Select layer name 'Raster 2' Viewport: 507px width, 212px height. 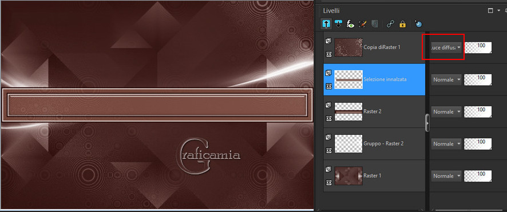click(373, 111)
